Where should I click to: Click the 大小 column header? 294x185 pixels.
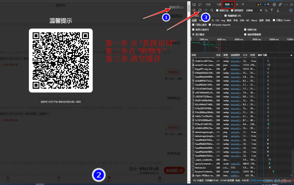(x=245, y=55)
